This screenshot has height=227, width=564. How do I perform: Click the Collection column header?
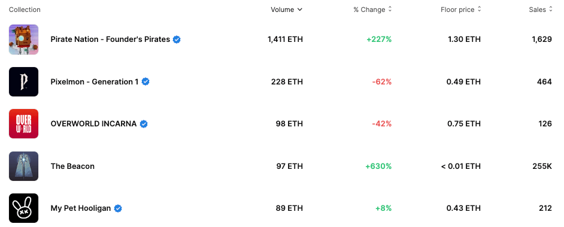pos(25,10)
